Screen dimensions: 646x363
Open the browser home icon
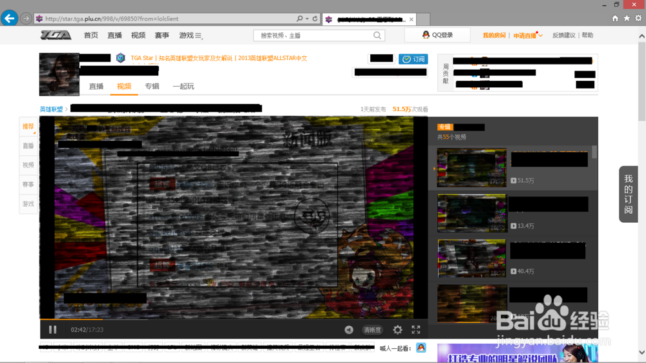615,18
